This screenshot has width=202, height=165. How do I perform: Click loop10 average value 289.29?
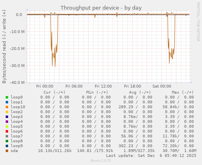[126, 107]
